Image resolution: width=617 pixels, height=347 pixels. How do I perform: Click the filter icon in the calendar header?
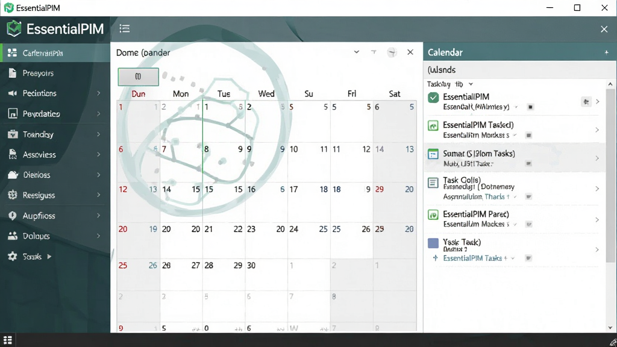point(374,52)
